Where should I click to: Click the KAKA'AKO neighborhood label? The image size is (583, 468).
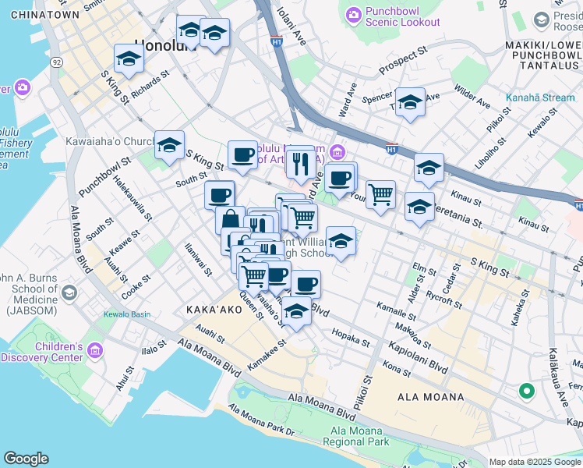click(214, 310)
